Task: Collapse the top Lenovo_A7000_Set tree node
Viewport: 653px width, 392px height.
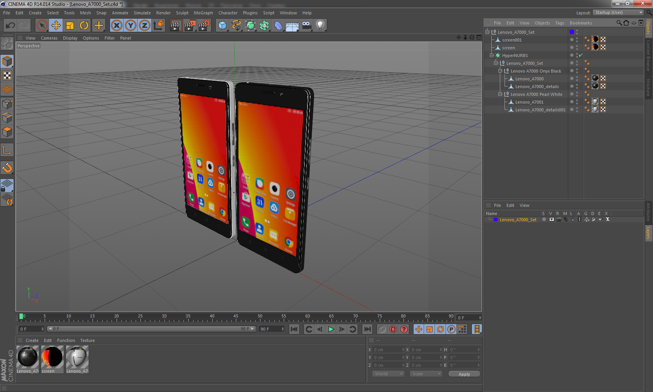Action: (487, 32)
